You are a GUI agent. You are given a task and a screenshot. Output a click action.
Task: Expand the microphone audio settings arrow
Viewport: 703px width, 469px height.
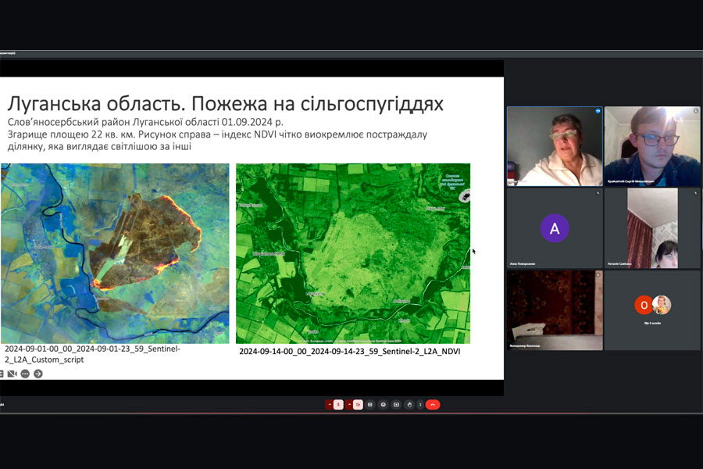point(330,405)
